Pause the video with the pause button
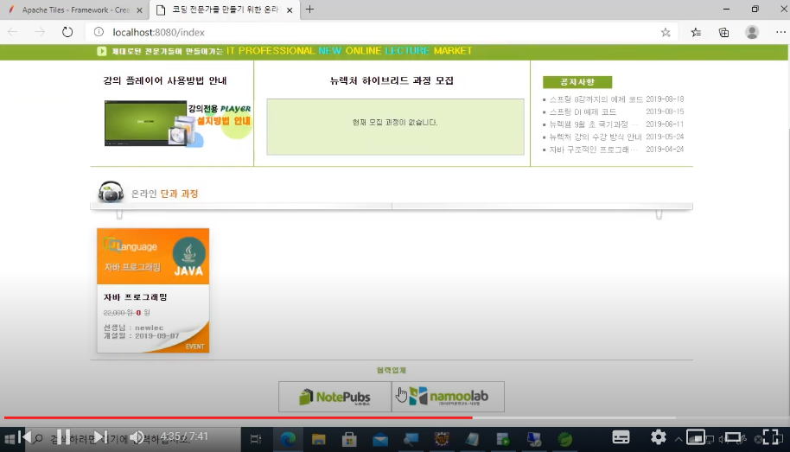The width and height of the screenshot is (790, 452). pos(63,437)
